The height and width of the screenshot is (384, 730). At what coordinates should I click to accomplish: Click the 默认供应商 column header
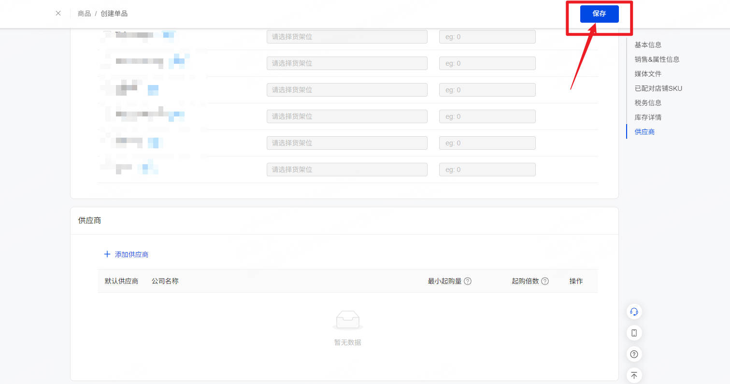[121, 281]
